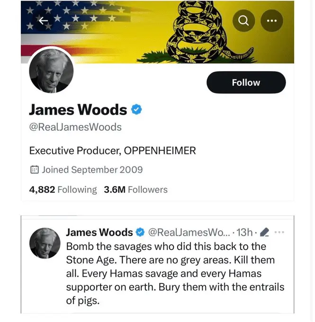Open the 4,882 Following list

[x=63, y=189]
